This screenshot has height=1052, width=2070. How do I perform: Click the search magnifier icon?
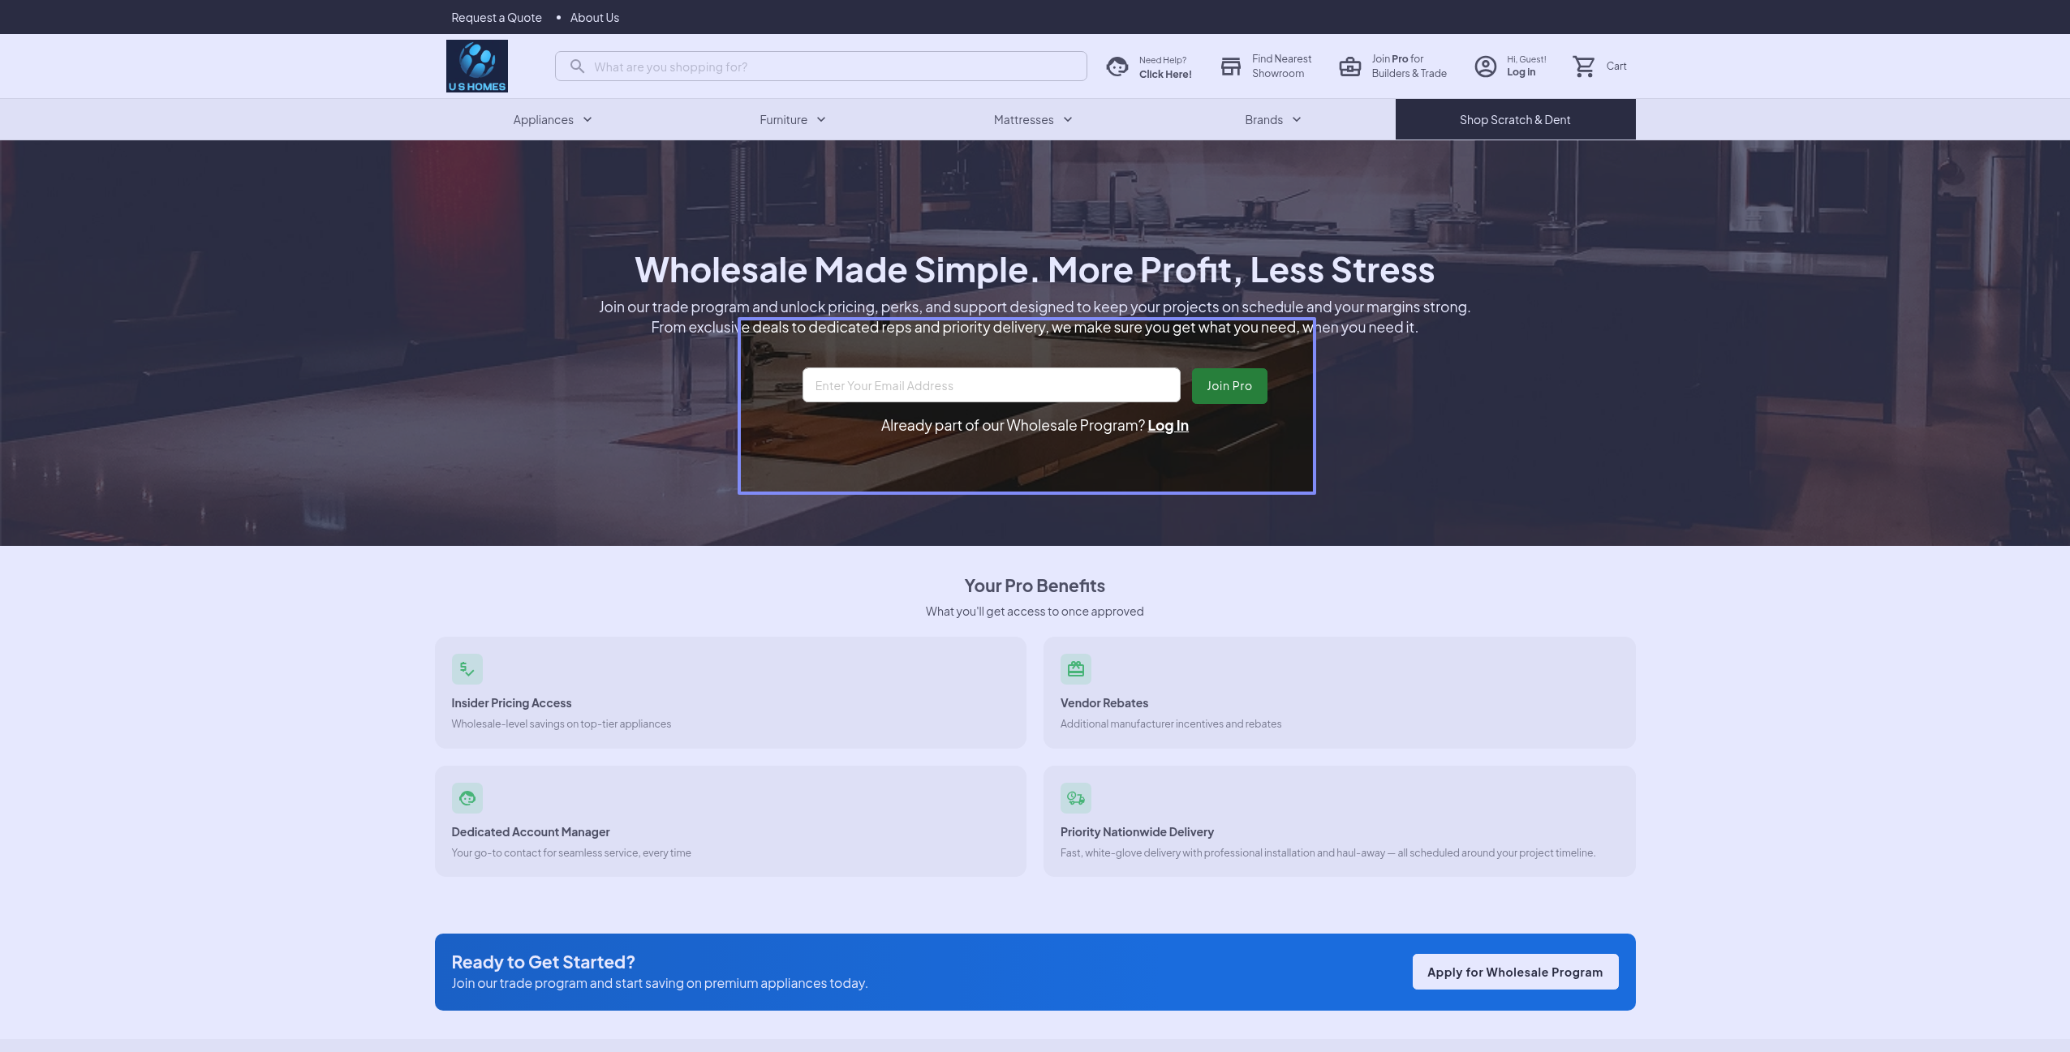click(x=577, y=67)
